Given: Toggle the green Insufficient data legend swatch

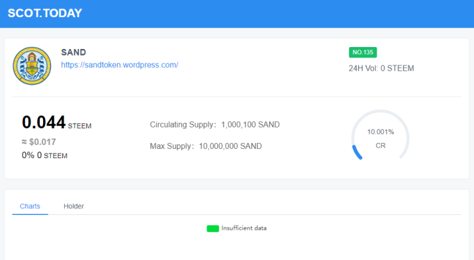Looking at the screenshot, I should point(213,229).
